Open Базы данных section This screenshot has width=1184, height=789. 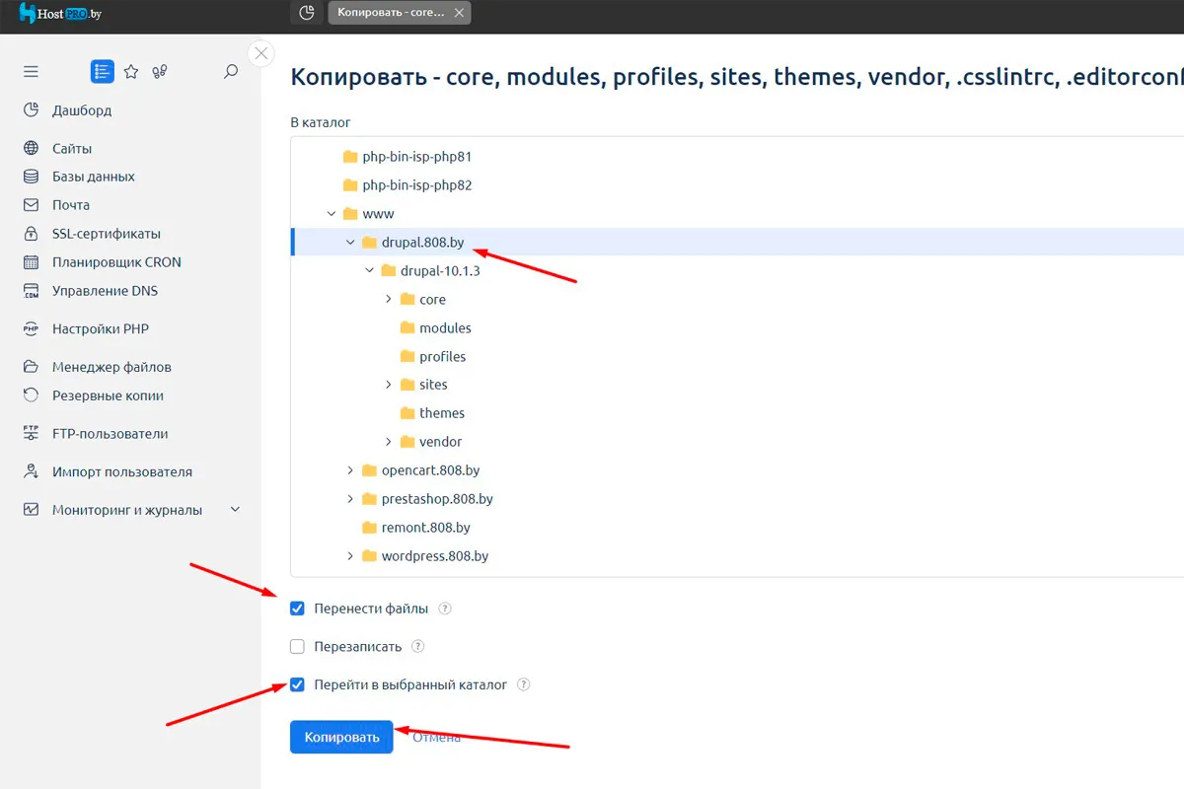pos(94,177)
